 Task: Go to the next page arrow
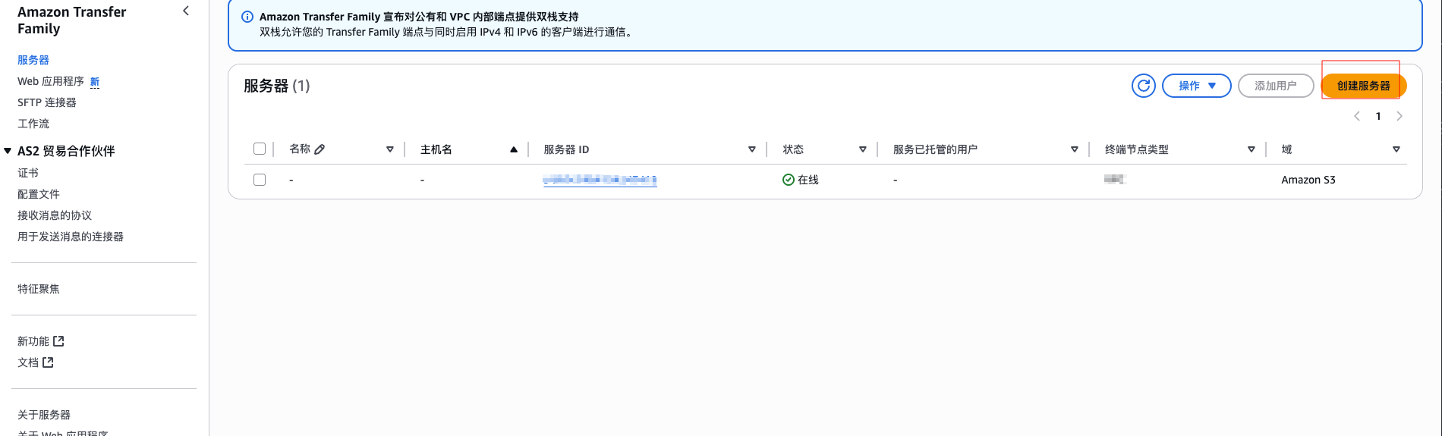(x=1399, y=116)
